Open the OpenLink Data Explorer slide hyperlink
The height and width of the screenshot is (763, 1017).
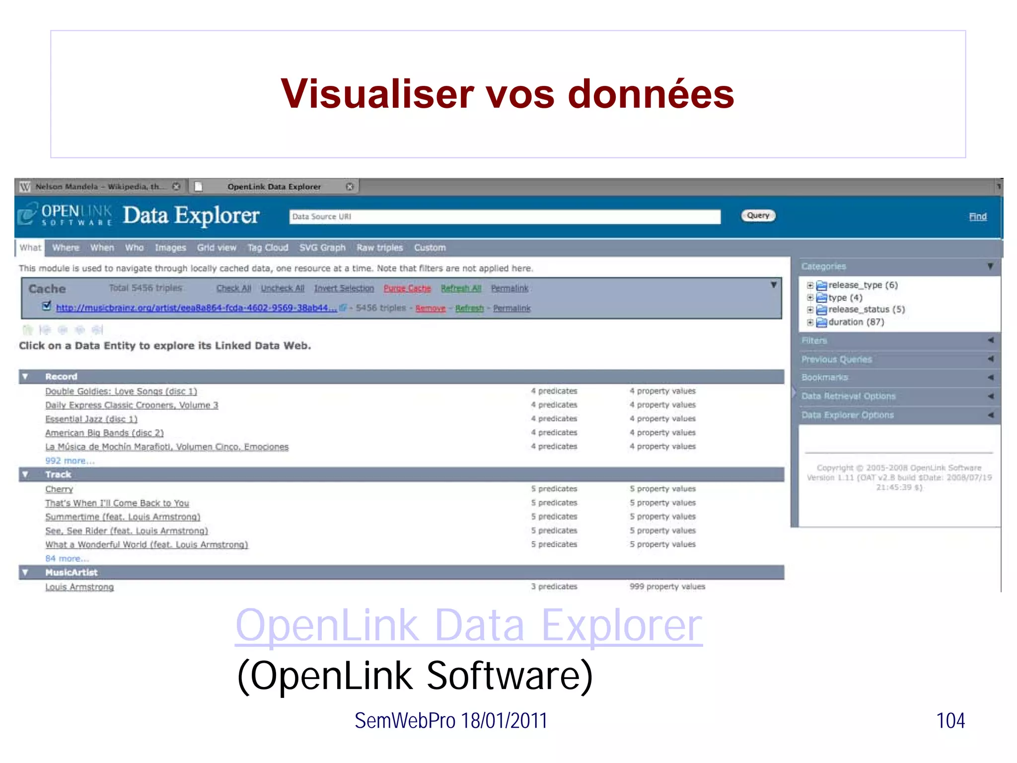click(x=469, y=626)
